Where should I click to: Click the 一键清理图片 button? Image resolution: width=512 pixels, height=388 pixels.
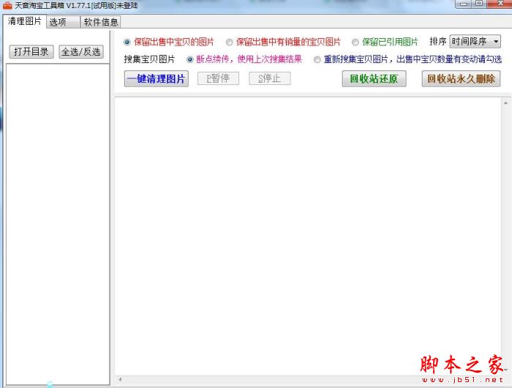coord(157,79)
